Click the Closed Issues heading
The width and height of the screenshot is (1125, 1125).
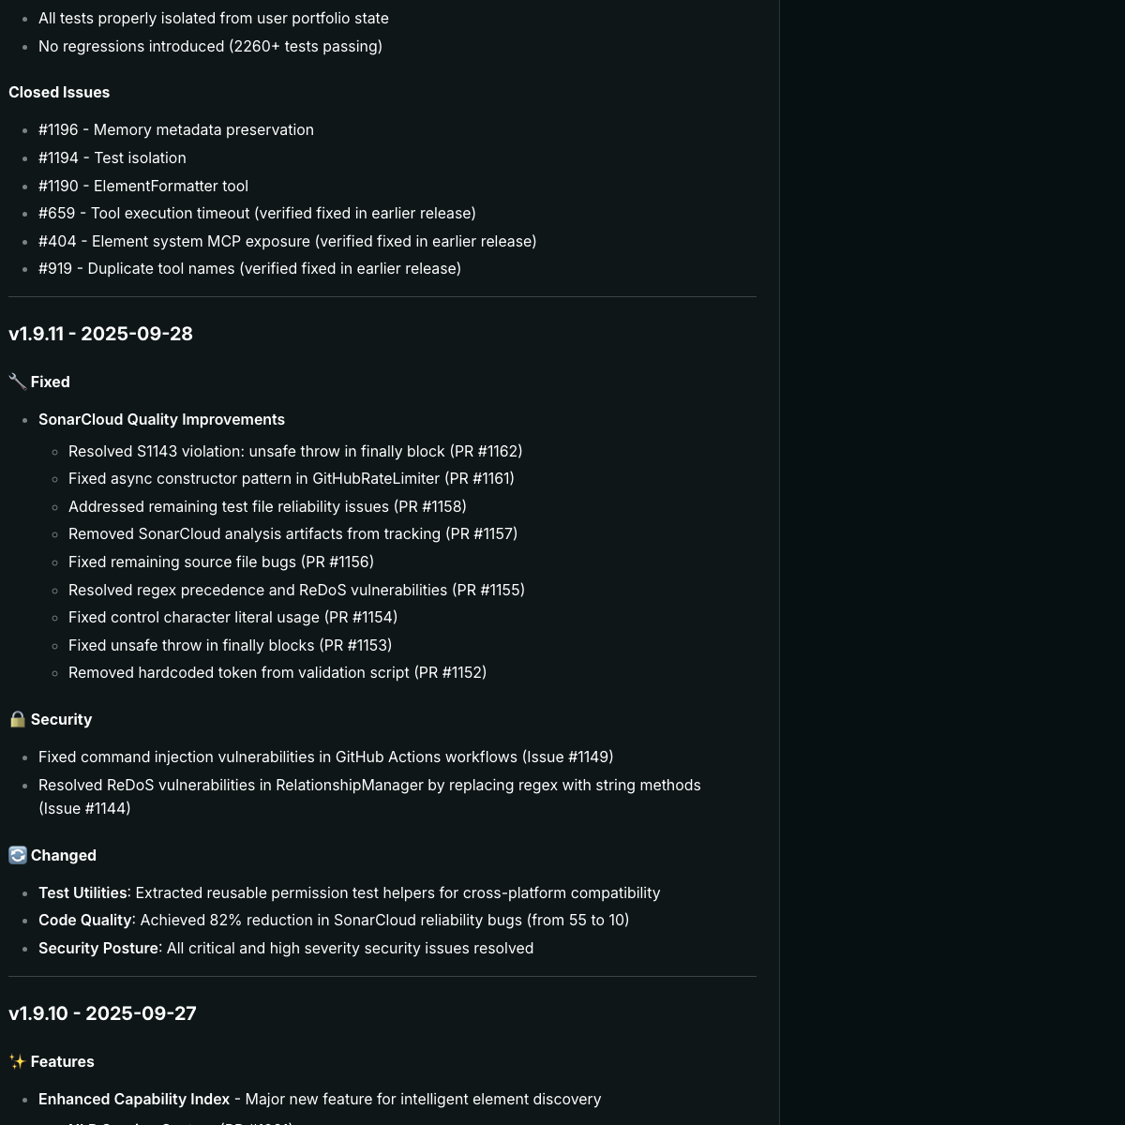59,92
